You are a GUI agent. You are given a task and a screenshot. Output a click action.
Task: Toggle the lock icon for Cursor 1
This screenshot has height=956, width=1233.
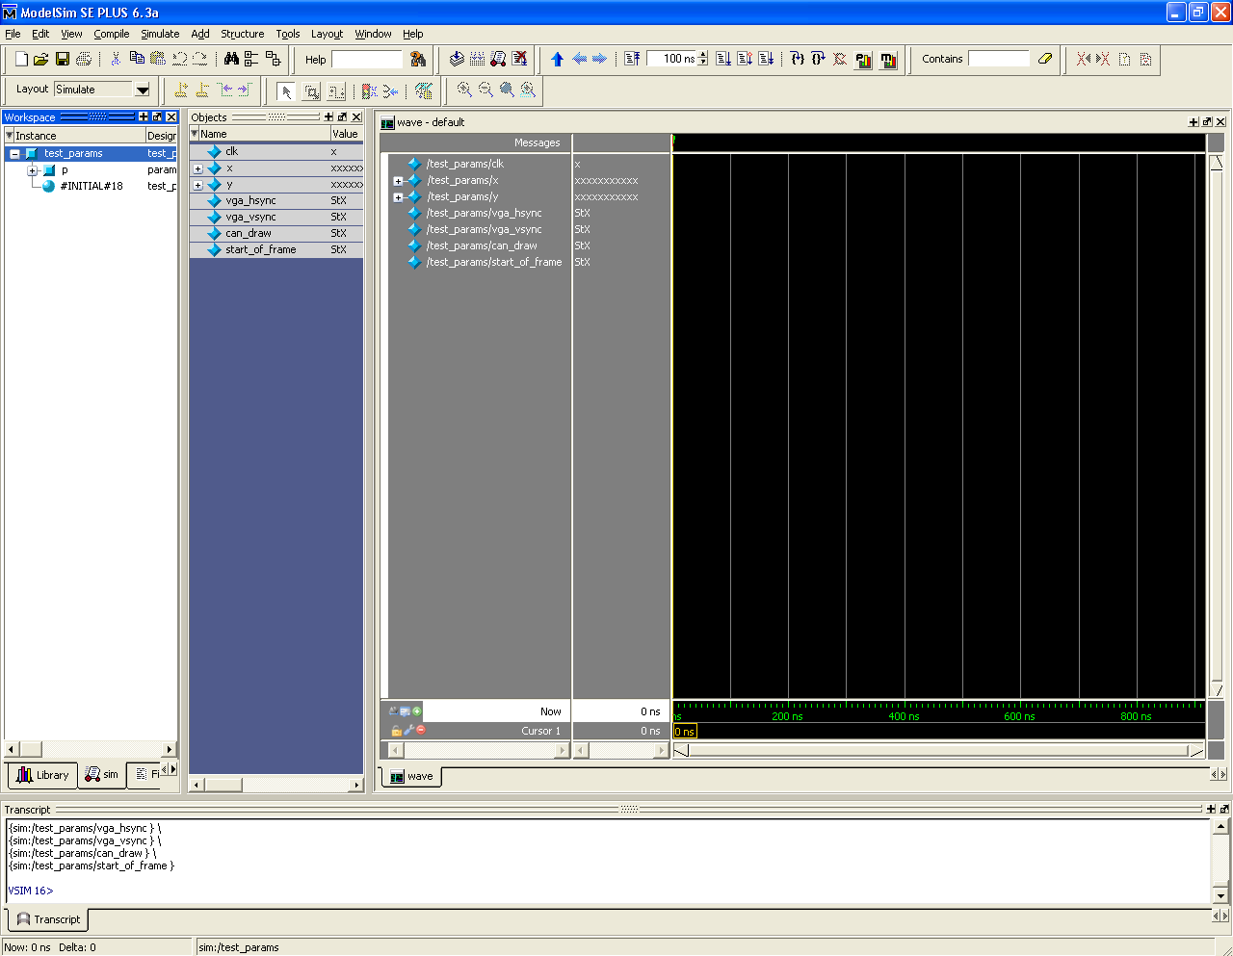pos(396,731)
